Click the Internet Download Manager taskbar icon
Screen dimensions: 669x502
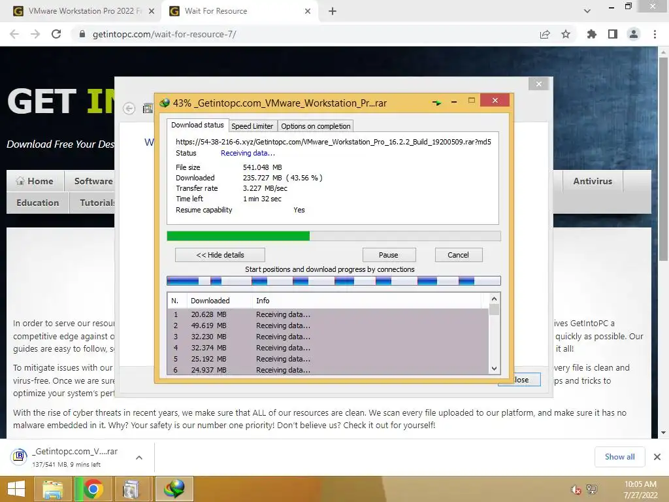pos(174,489)
